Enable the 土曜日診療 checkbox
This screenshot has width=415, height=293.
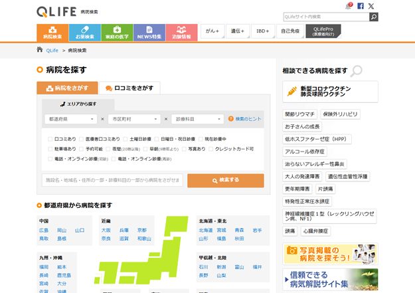tap(125, 139)
